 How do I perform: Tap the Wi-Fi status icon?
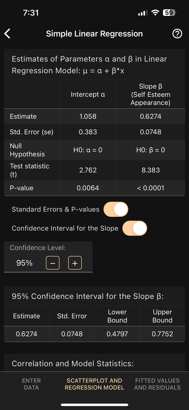click(x=155, y=12)
